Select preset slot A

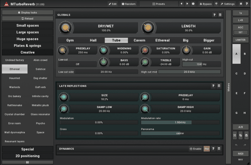(236, 54)
